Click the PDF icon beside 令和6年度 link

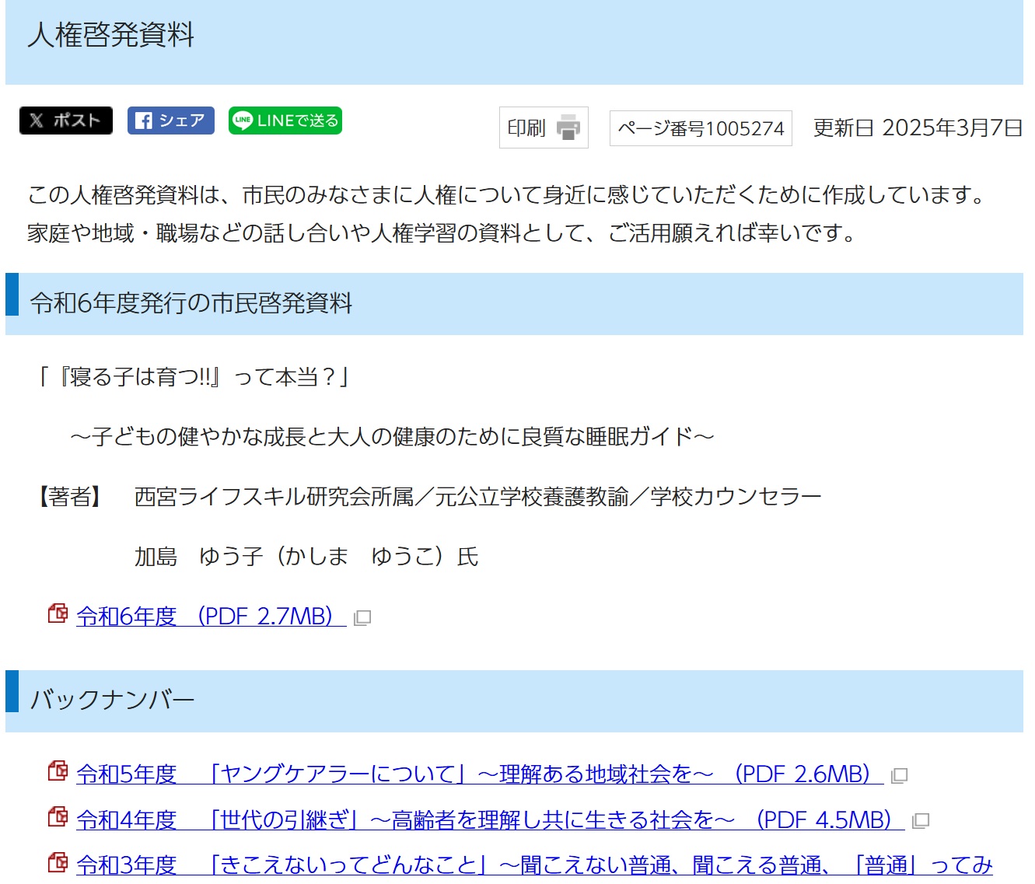[58, 614]
